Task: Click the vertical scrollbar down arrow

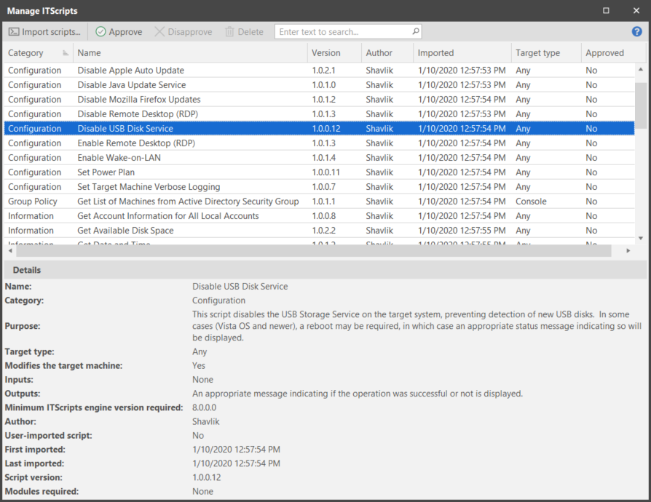Action: (641, 238)
